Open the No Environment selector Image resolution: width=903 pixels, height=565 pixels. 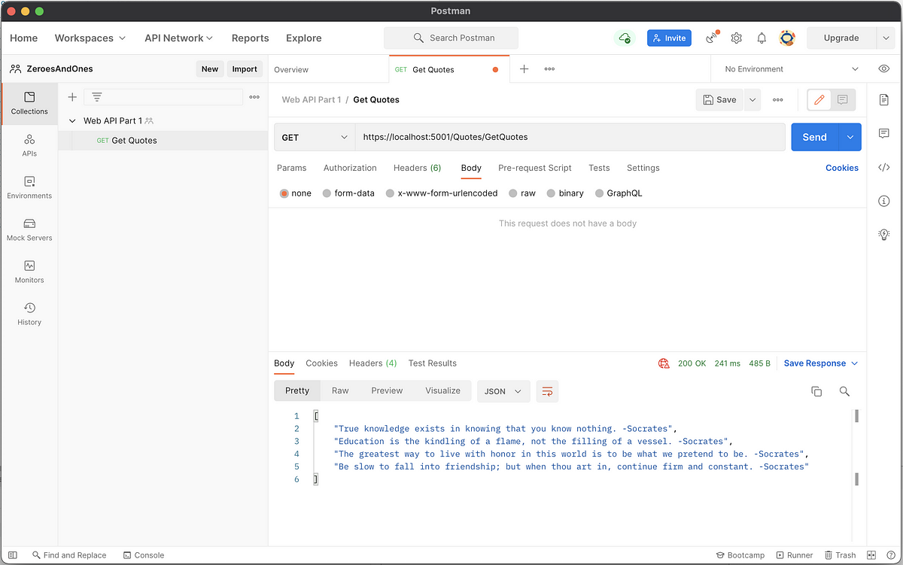coord(789,68)
